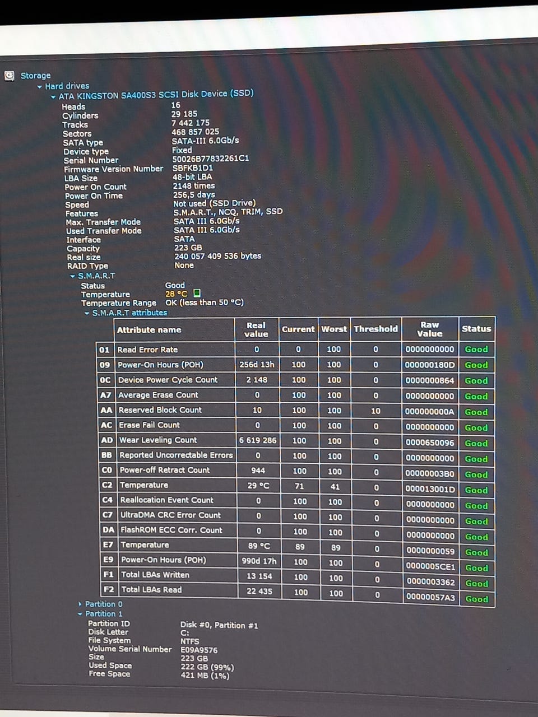The height and width of the screenshot is (717, 538).
Task: Click the raw value 000000180D
Action: [430, 365]
